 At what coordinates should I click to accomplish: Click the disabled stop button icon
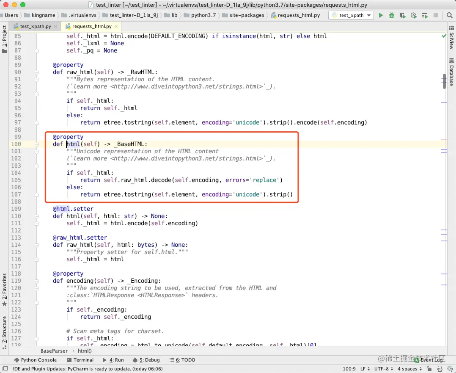pos(436,15)
